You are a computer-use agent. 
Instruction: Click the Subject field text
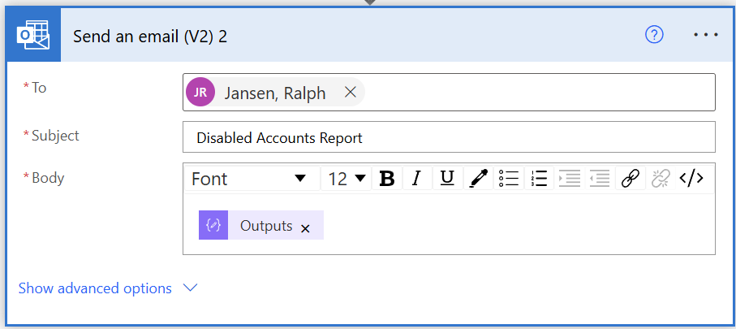pyautogui.click(x=279, y=138)
